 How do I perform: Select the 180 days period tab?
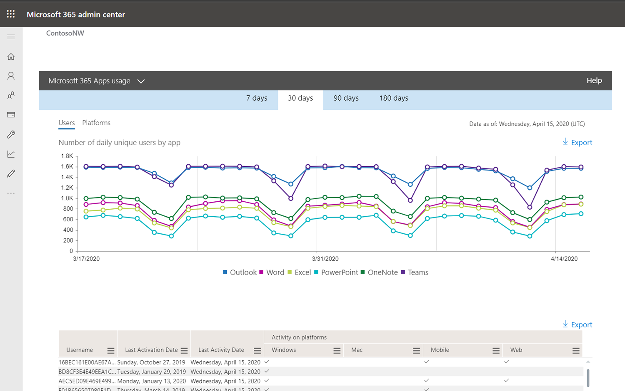coord(394,98)
